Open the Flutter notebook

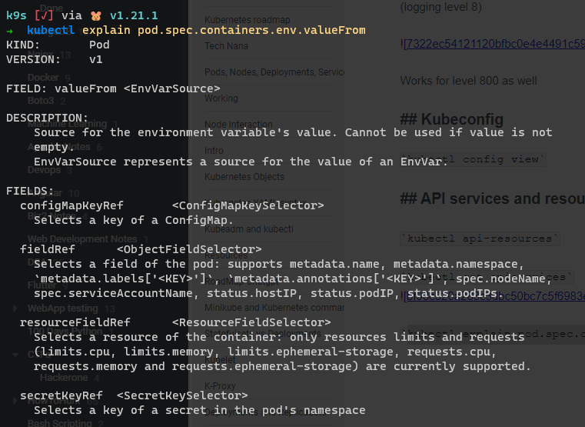42,285
